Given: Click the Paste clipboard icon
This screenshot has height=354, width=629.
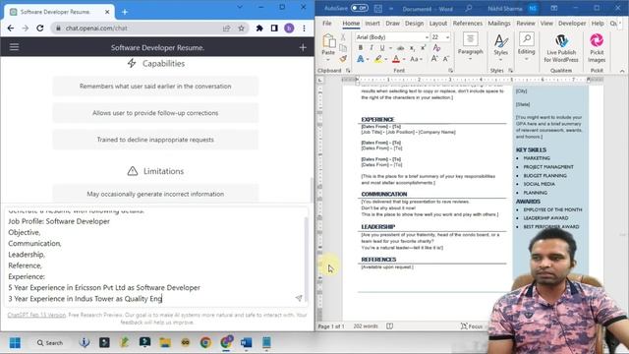Looking at the screenshot, I should tap(328, 41).
